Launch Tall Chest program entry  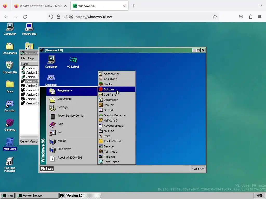[117, 152]
